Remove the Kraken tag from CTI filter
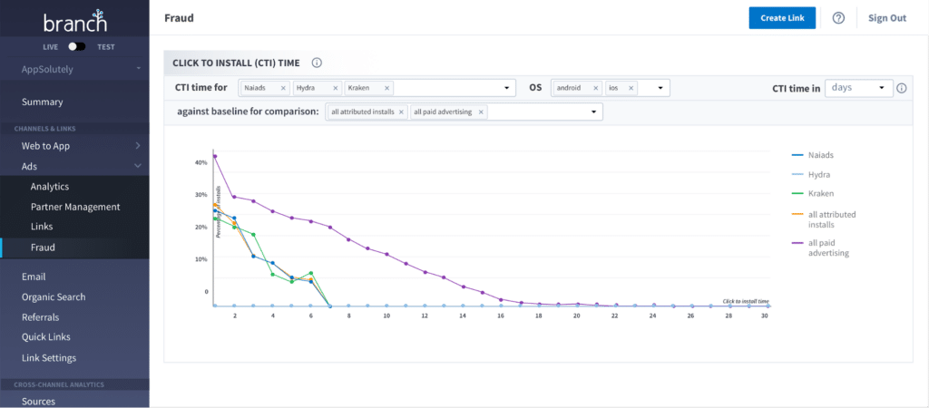This screenshot has height=408, width=929. [386, 88]
